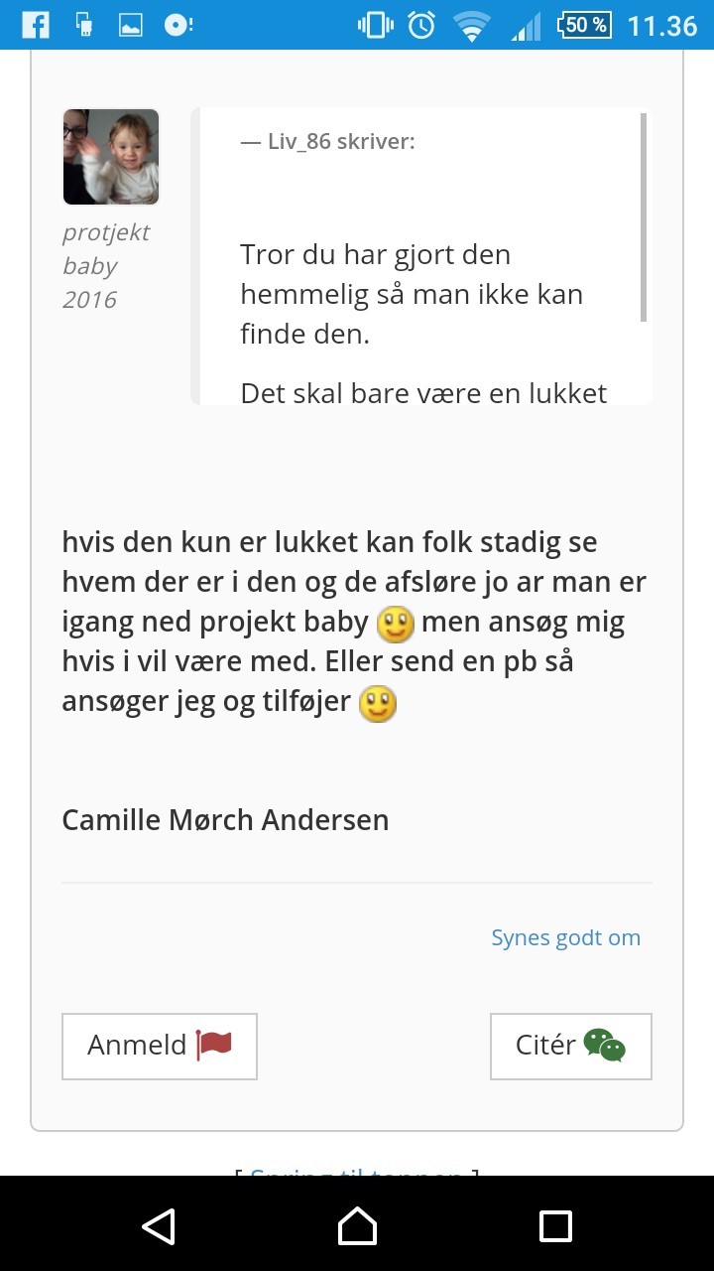Open recent apps with square button
Image resolution: width=714 pixels, height=1271 pixels.
coord(555,1225)
